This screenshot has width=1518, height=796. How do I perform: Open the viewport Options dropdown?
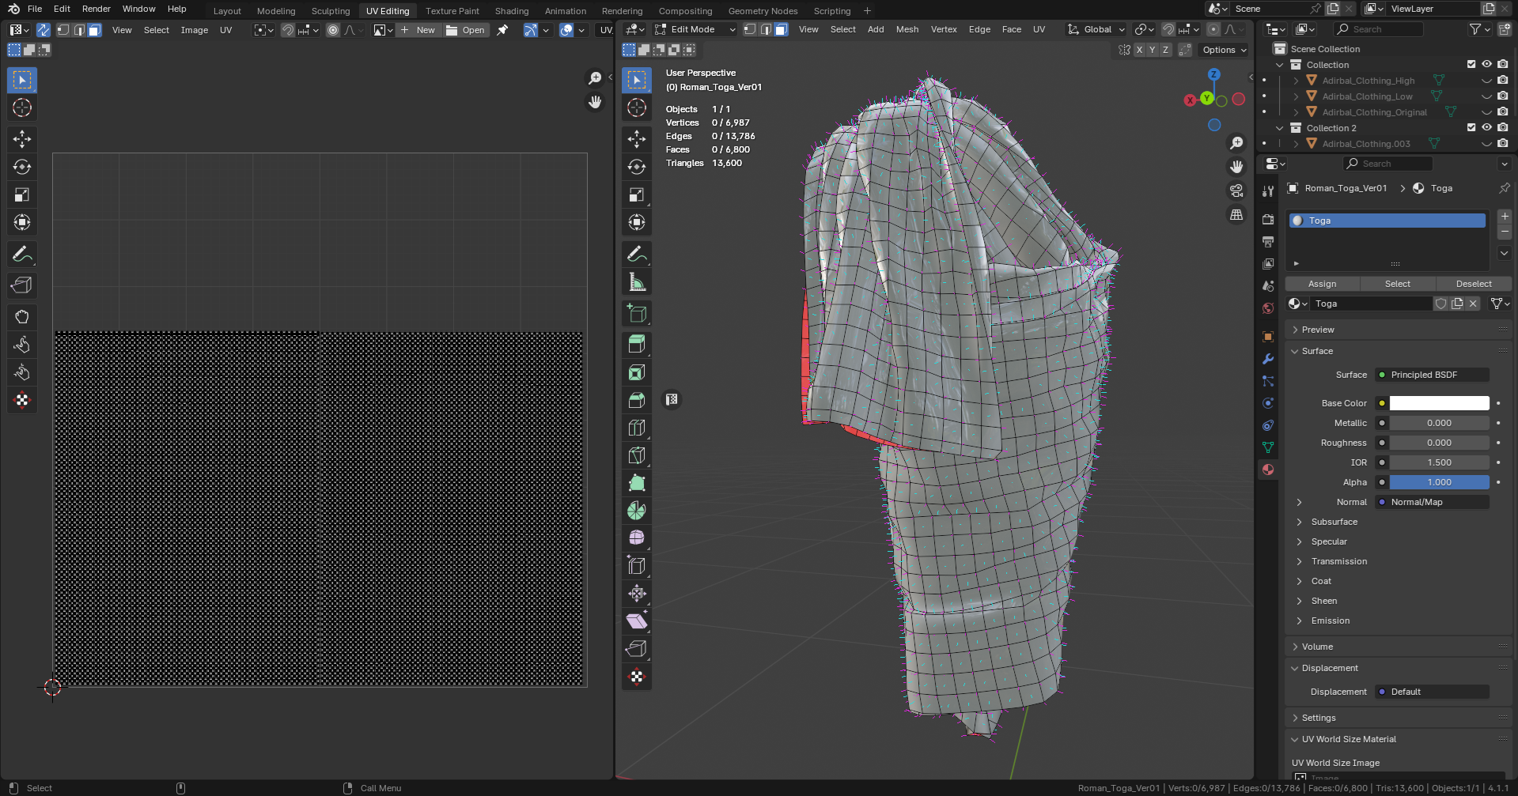(1225, 50)
